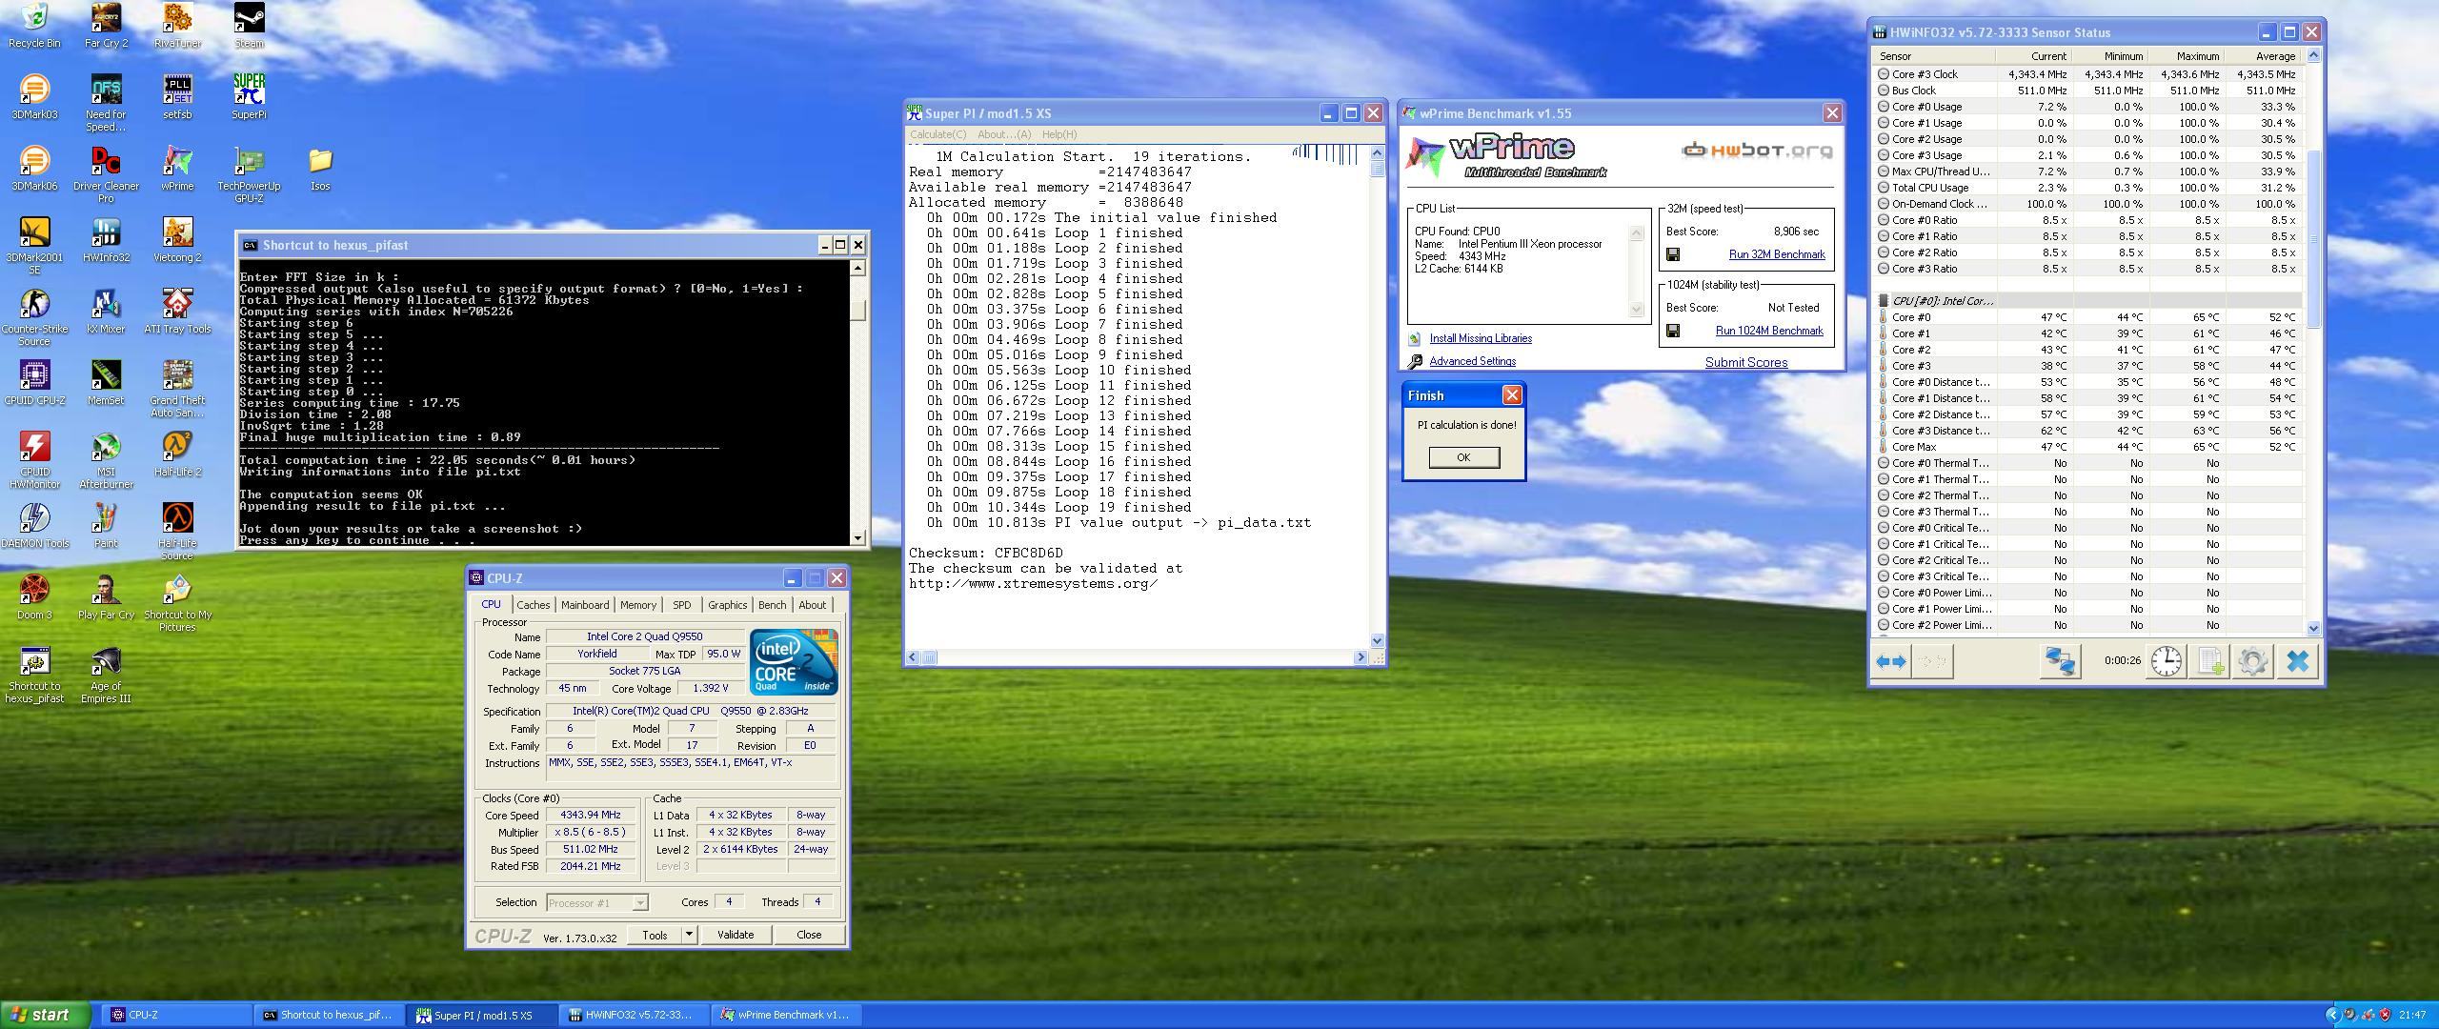This screenshot has width=2439, height=1029.
Task: Switch to the Mainboard tab in CPU-Z
Action: pyautogui.click(x=584, y=605)
